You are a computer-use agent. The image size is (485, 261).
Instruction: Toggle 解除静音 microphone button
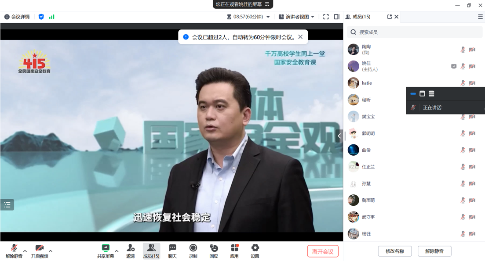(14, 248)
